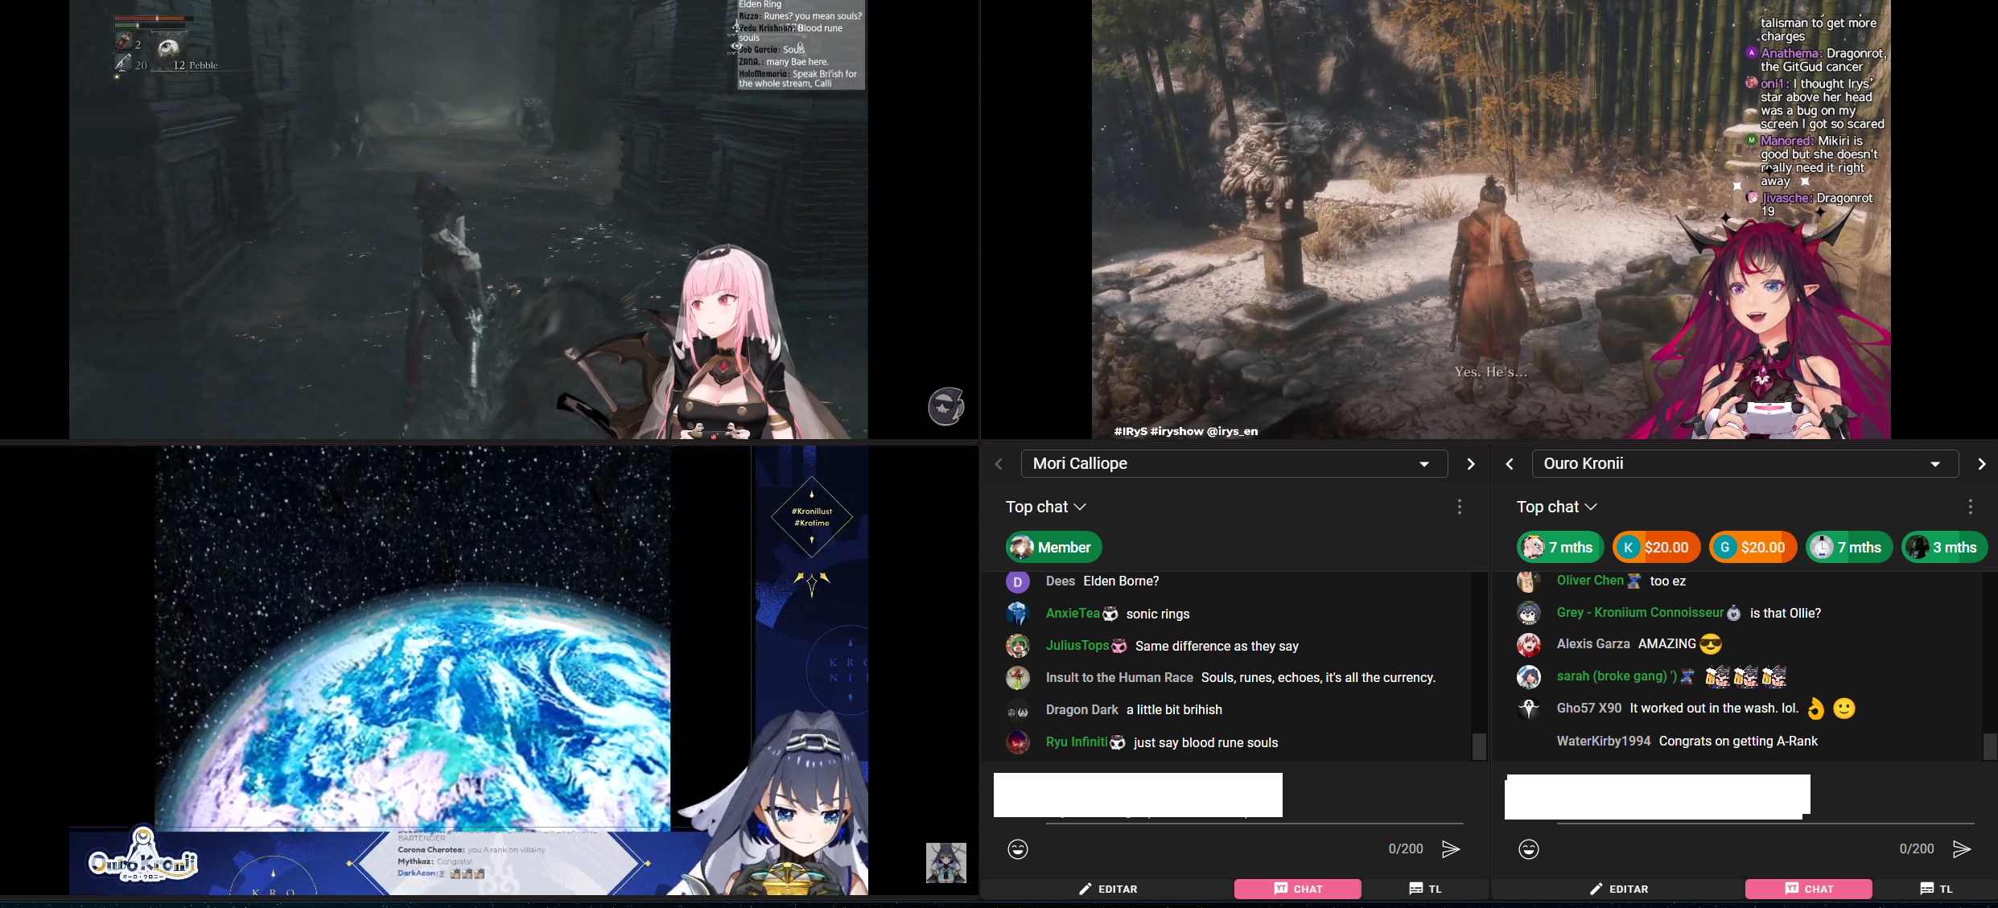
Task: Click the Ouro Kronii logo on stream
Action: (142, 857)
